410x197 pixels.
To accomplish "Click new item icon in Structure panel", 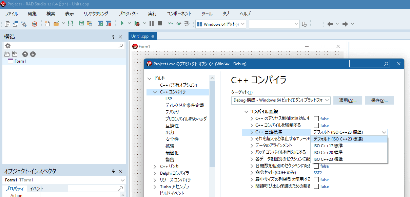I will click(7, 54).
